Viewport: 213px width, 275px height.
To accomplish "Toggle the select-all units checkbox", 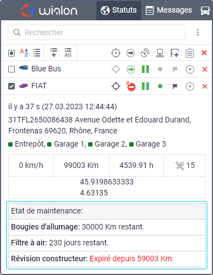I will click(x=11, y=53).
